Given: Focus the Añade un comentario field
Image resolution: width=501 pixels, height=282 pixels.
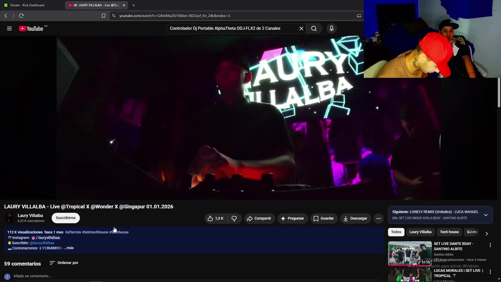Looking at the screenshot, I should point(196,276).
